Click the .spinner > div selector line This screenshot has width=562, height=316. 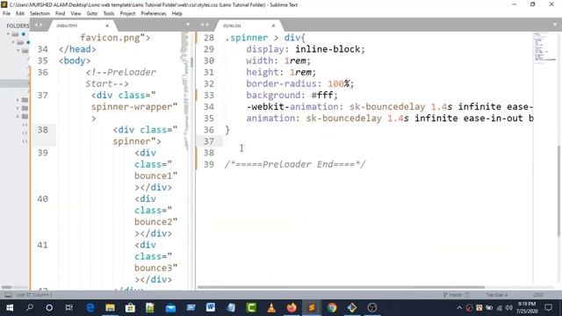265,38
